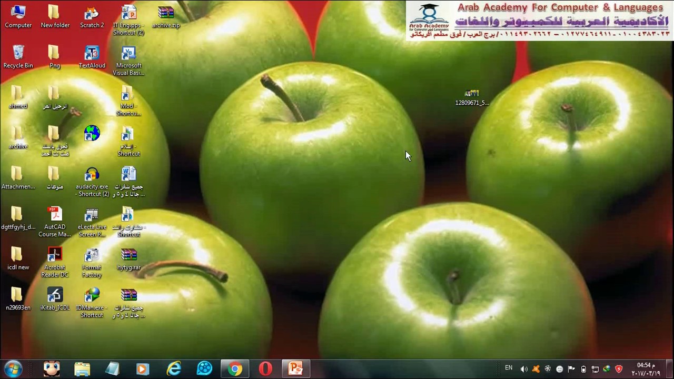Select the archive.zip file on desktop

[165, 16]
